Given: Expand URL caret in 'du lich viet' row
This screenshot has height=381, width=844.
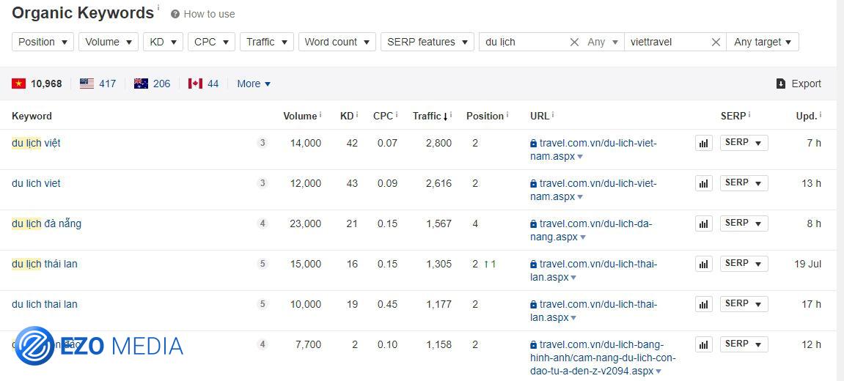Looking at the screenshot, I should click(580, 197).
